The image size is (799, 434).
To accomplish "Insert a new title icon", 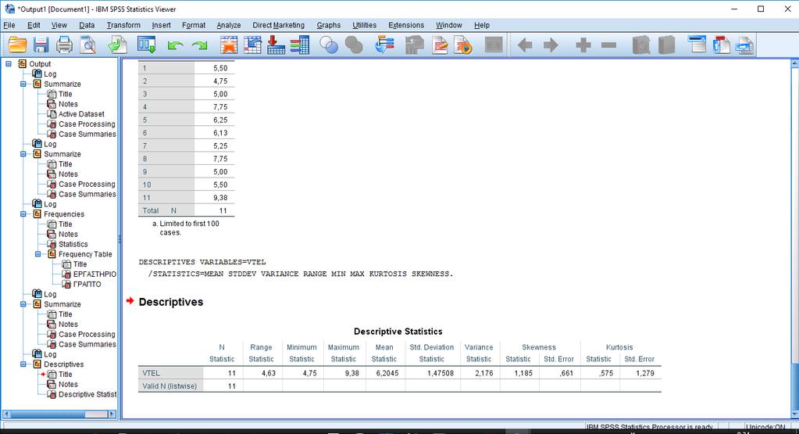I will pyautogui.click(x=721, y=45).
